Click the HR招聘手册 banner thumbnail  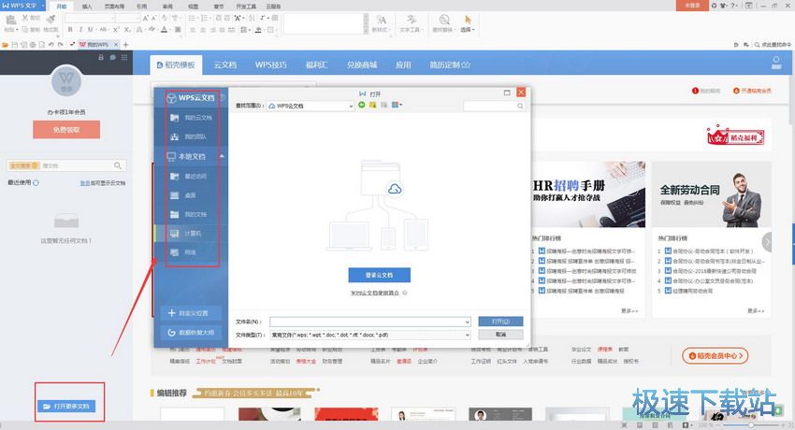pos(588,194)
